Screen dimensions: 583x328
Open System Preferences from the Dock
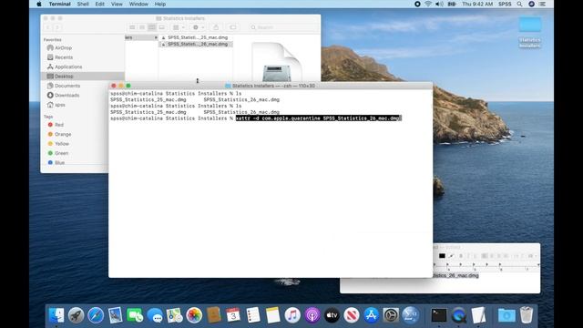tap(391, 315)
